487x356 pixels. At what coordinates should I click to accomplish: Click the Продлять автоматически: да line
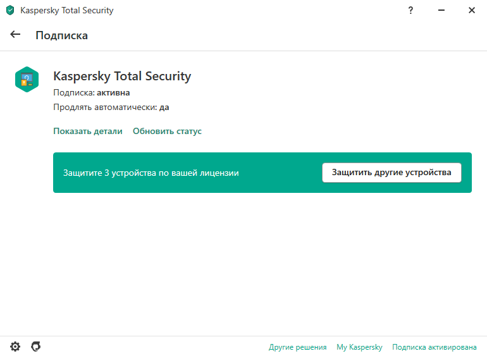[x=111, y=107]
